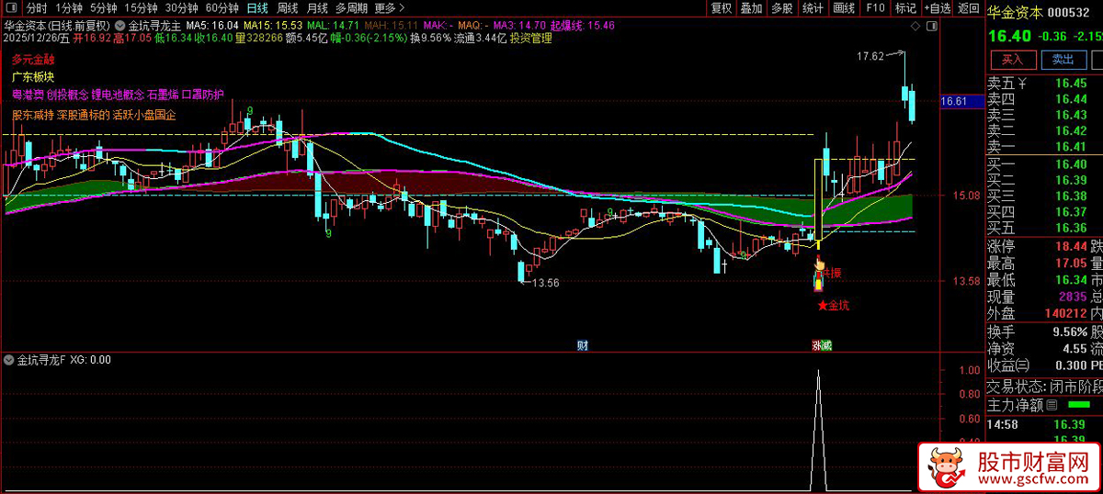The width and height of the screenshot is (1103, 494).
Task: Click the 多元金融 tag
Action: (33, 59)
